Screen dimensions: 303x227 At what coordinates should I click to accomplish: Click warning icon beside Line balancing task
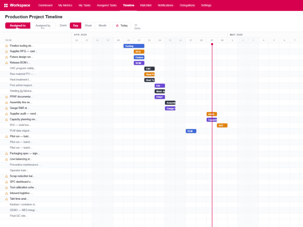tap(6, 159)
